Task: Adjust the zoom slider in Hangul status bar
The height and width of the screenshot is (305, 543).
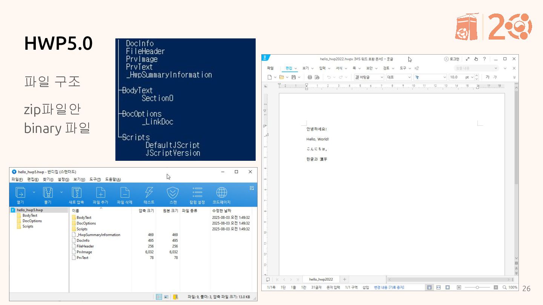Action: click(477, 287)
